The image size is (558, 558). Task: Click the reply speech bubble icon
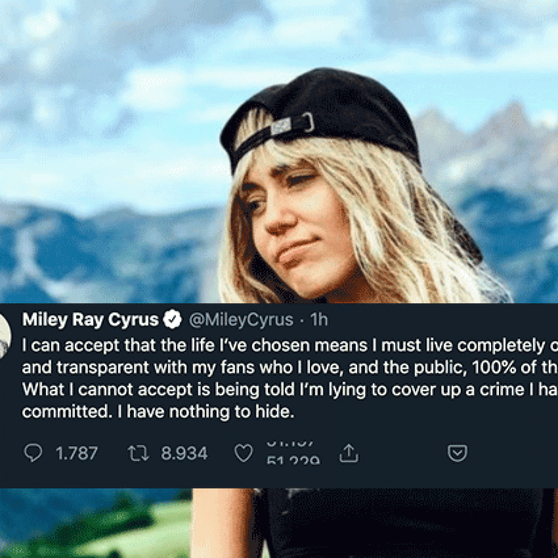coord(33,453)
